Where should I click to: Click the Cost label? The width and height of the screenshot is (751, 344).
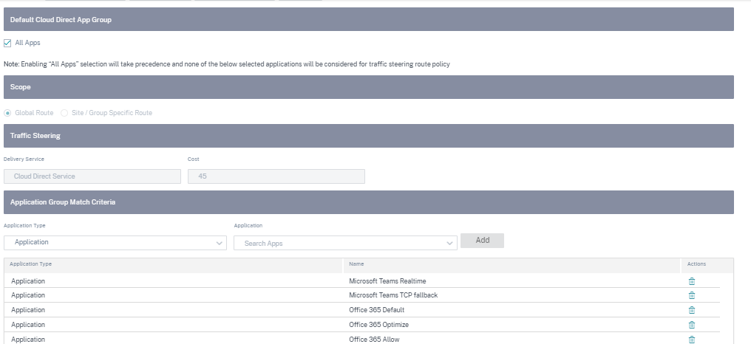point(194,159)
